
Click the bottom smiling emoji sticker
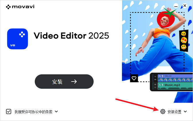[184, 47]
